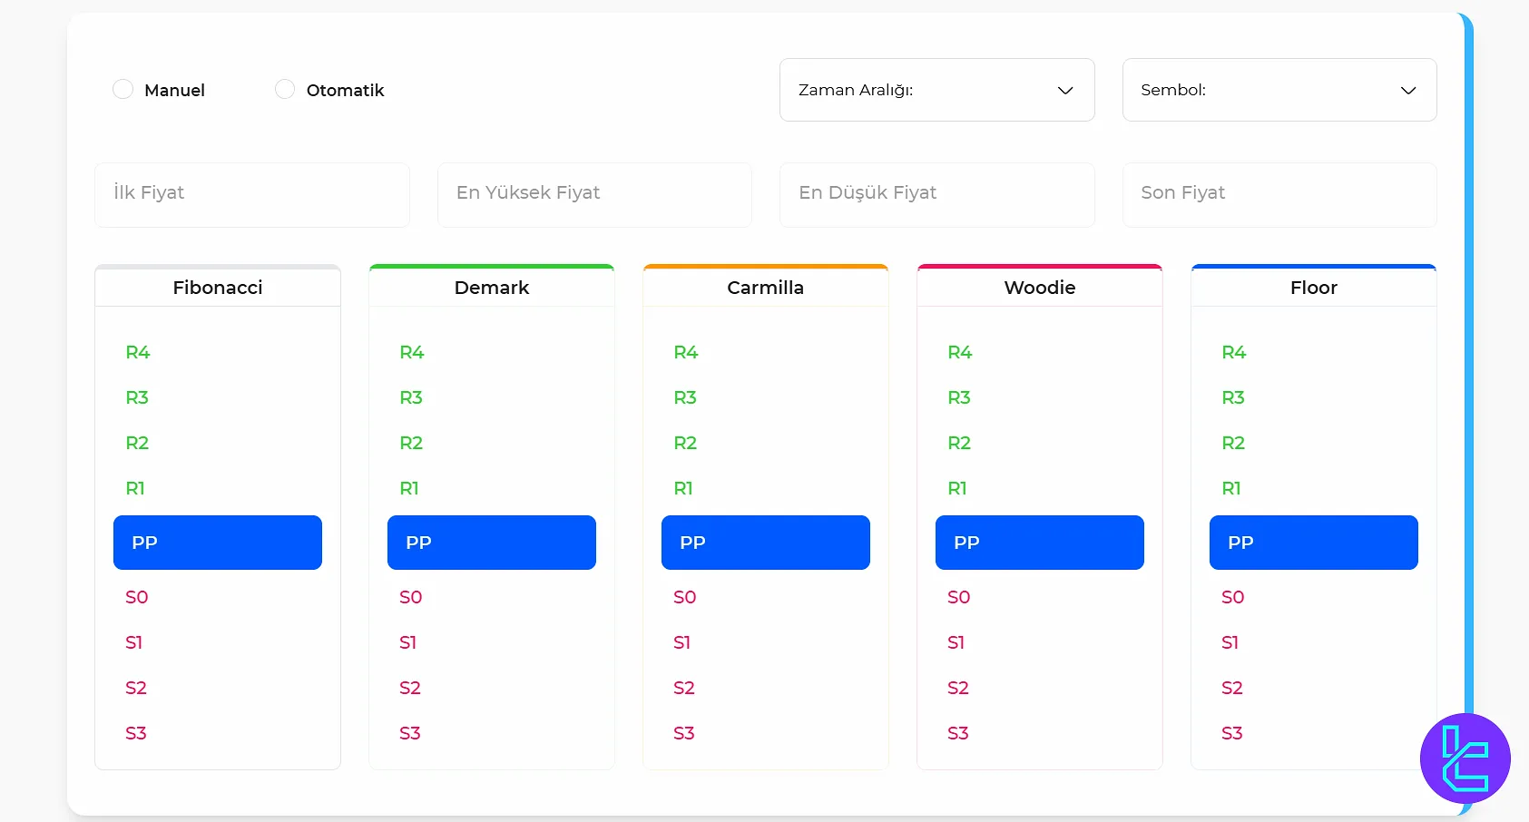
Task: Select the S3 level in Floor card
Action: [x=1232, y=733]
